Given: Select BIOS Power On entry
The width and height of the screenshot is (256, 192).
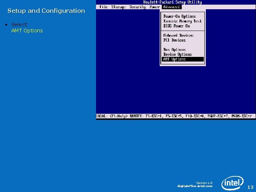Looking at the screenshot, I should 176,26.
